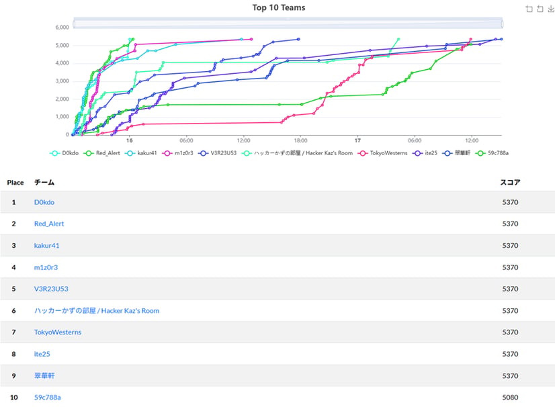The height and width of the screenshot is (407, 555).
Task: Open m1z0r3 team link
Action: pyautogui.click(x=46, y=267)
